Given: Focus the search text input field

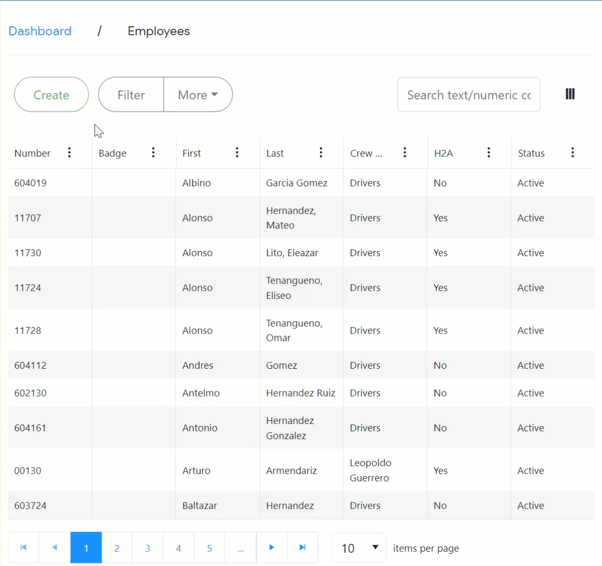Looking at the screenshot, I should [468, 95].
